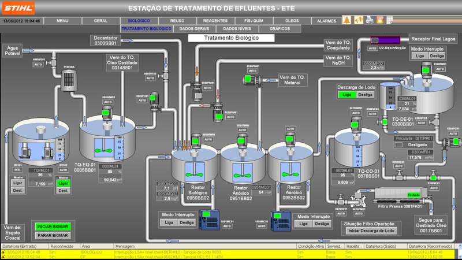Click the gray Master Ligar button
462x260 pixels.
(18, 183)
